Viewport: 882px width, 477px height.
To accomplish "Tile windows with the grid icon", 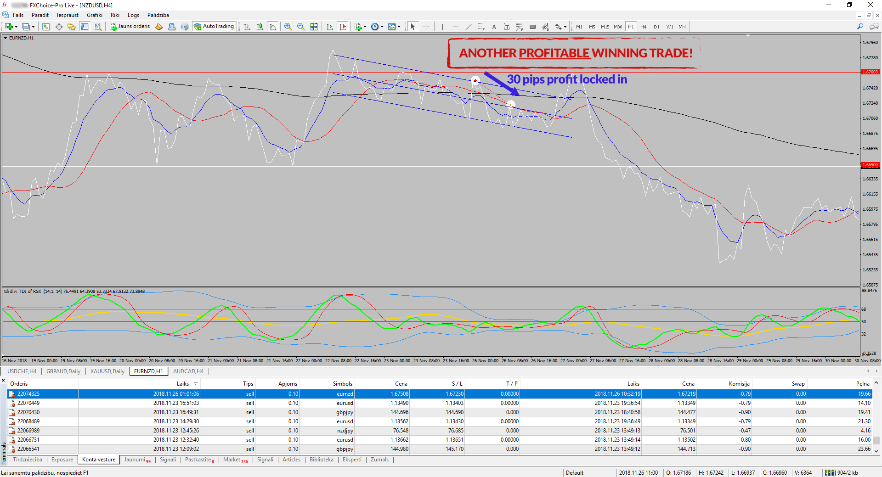I will coord(314,27).
